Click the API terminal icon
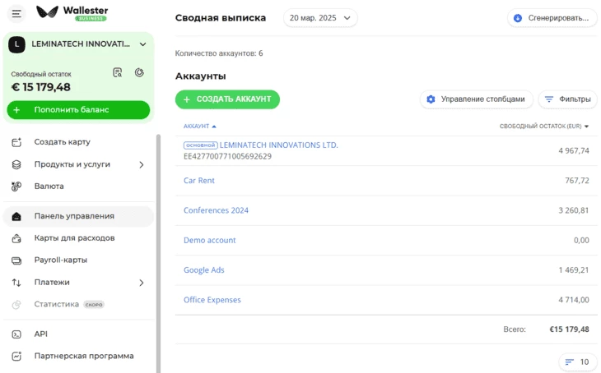Screen dimensions: 601x373 pyautogui.click(x=16, y=334)
